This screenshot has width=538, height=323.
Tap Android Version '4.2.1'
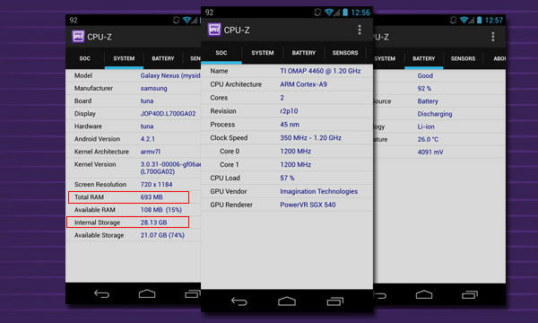[x=148, y=139]
